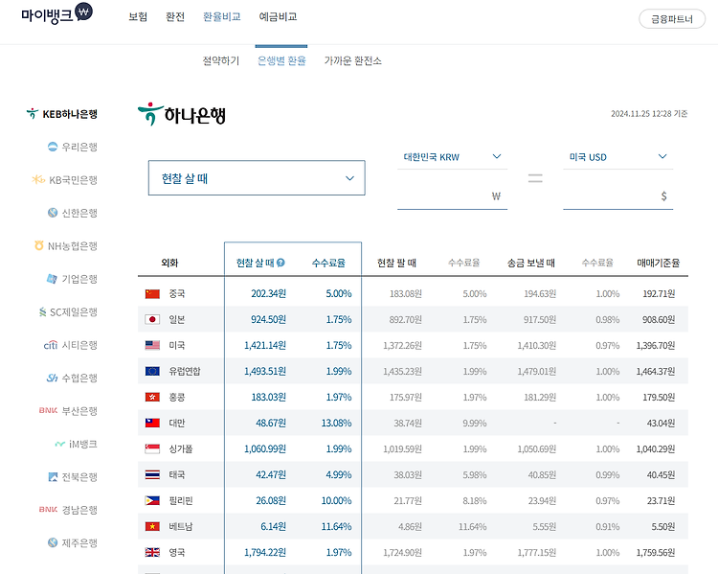
Task: Click the 기업은행 sidebar logo icon
Action: pyautogui.click(x=53, y=279)
